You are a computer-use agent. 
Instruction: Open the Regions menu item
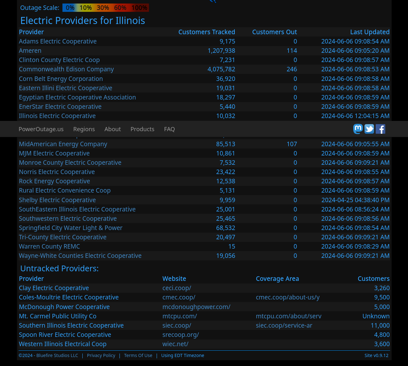pos(84,129)
